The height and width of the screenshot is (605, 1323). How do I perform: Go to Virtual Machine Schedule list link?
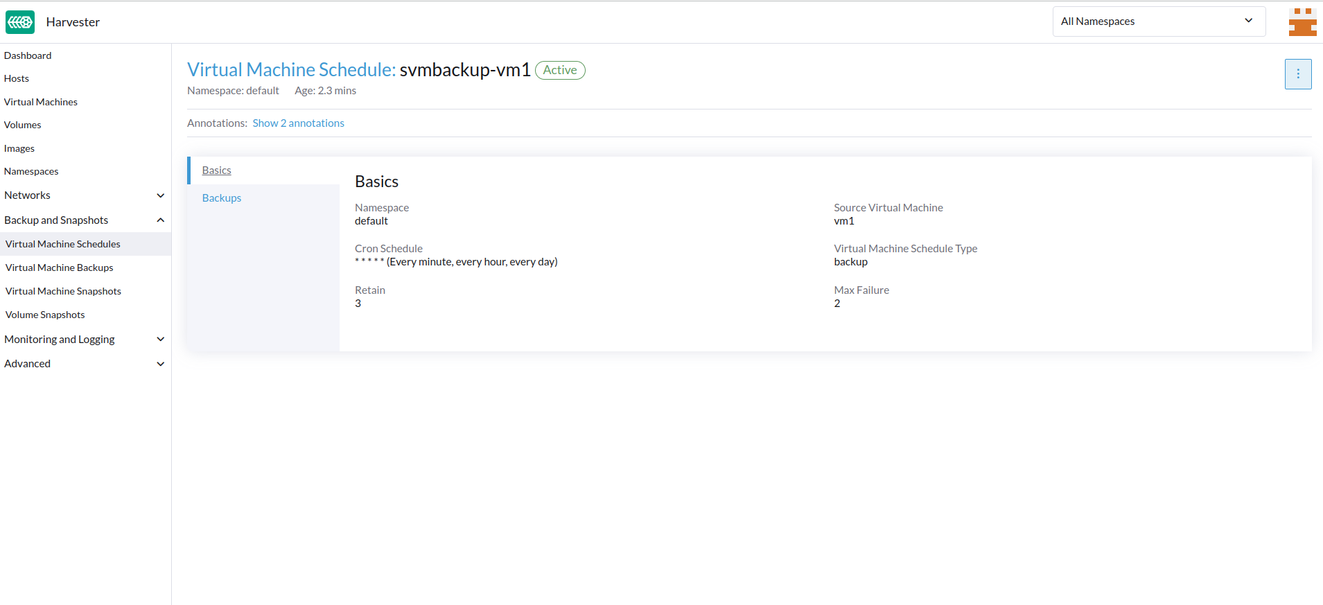point(291,70)
